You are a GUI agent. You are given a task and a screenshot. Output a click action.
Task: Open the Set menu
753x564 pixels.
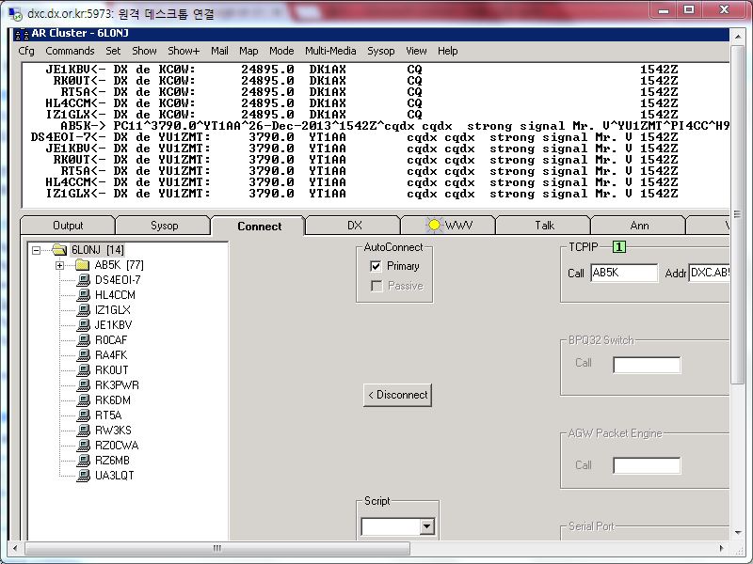(x=113, y=51)
